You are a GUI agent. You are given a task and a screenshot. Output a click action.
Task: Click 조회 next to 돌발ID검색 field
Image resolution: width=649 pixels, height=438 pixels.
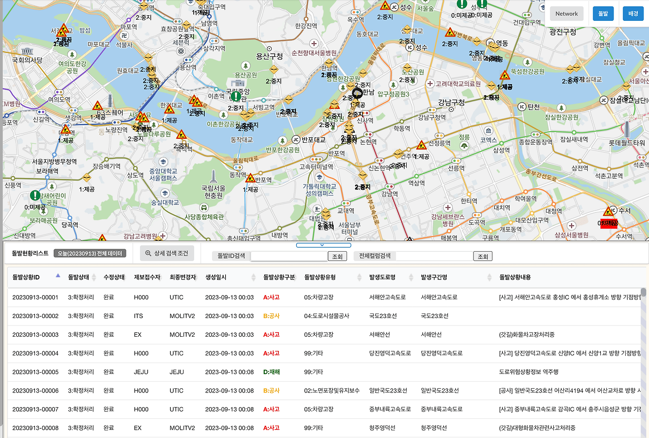pos(337,257)
